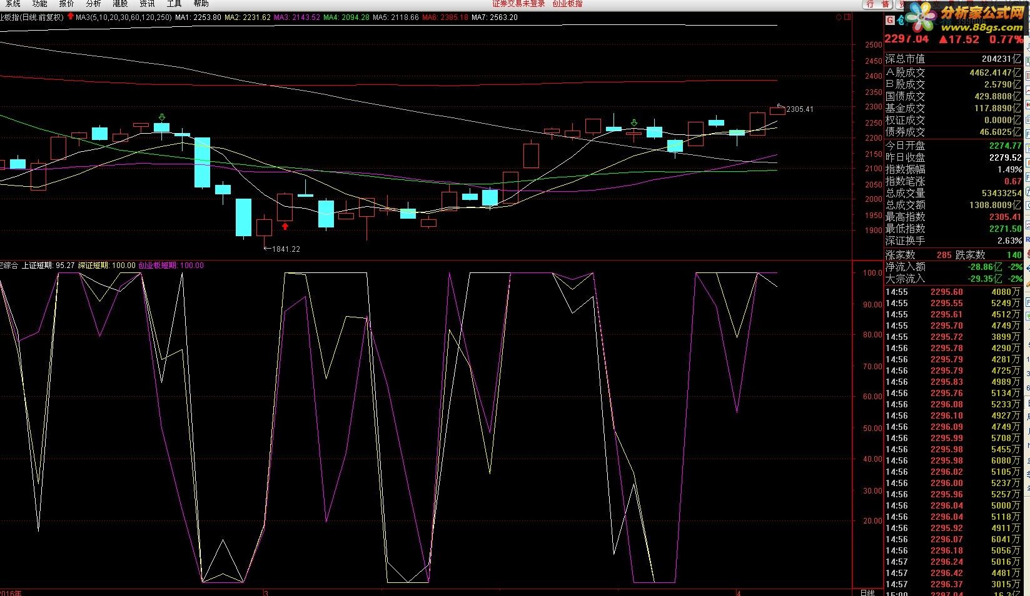
Task: Click the 深证短期: 100.00 indicator label
Action: point(106,266)
